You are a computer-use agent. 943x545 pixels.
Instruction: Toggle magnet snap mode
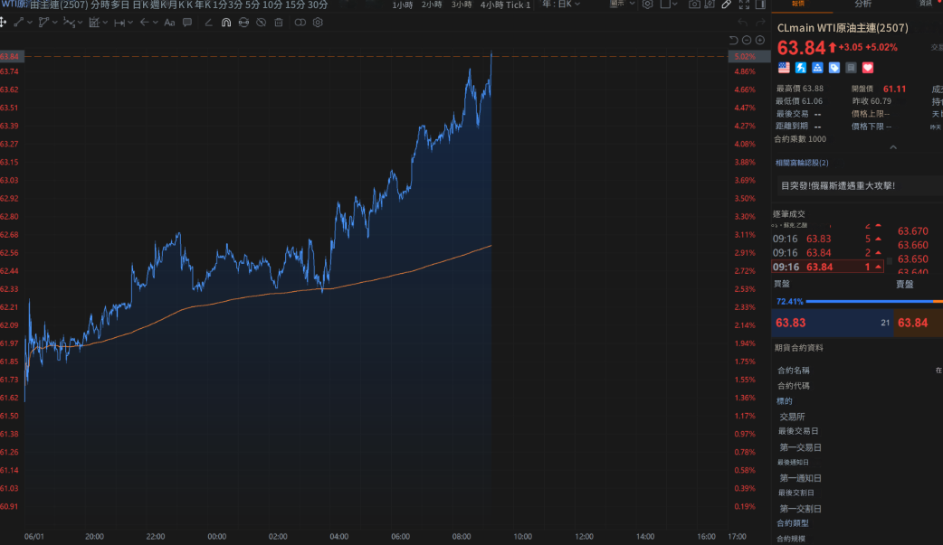point(226,23)
